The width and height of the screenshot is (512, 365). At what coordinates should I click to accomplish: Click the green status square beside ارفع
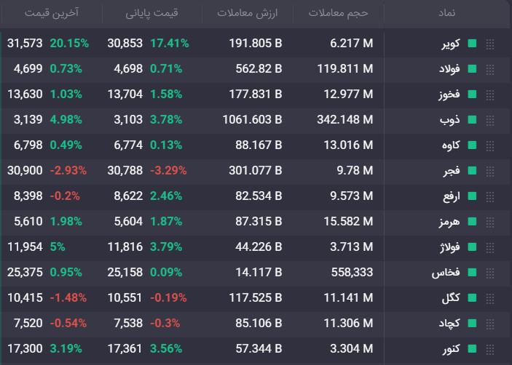472,196
